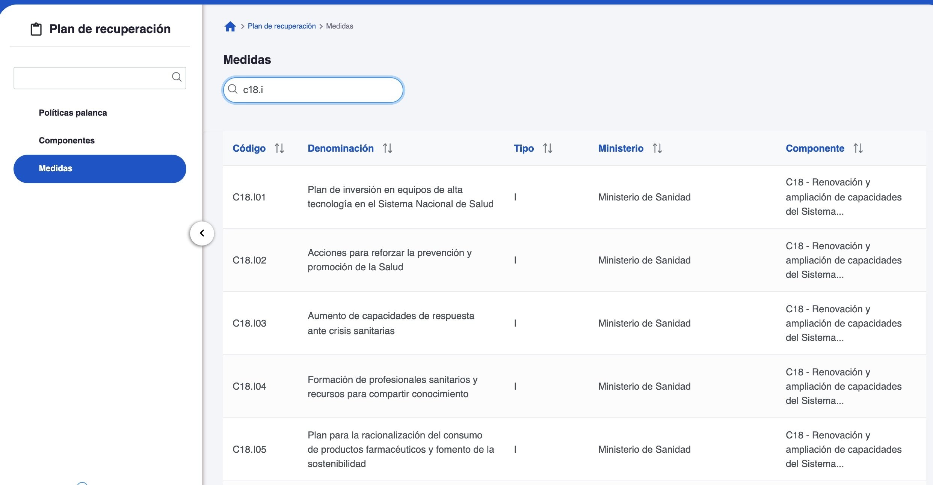Select the Medidas sidebar item
The height and width of the screenshot is (485, 933).
[x=100, y=169]
